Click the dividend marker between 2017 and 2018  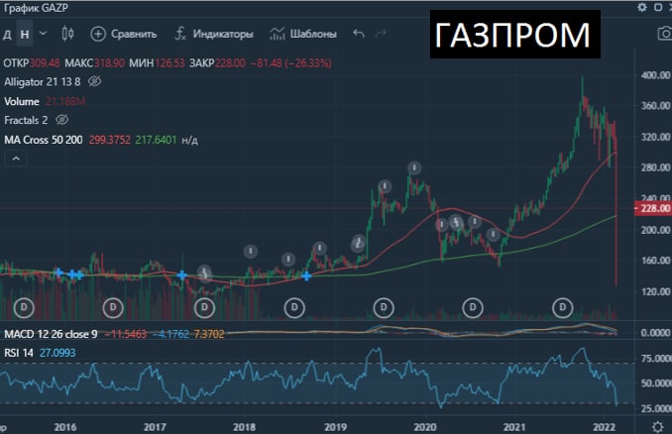click(x=204, y=307)
